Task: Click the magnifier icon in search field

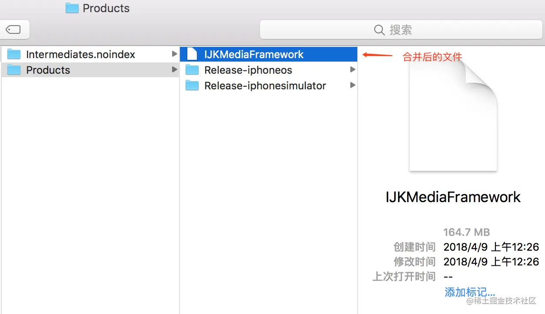Action: coord(379,30)
